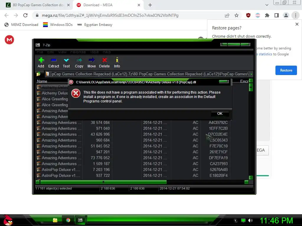This screenshot has width=302, height=226.
Task: Click the 7-Zip folder path field
Action: 147,74
